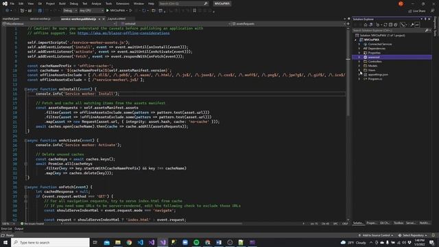
Task: Select the Models folder
Action: click(372, 66)
